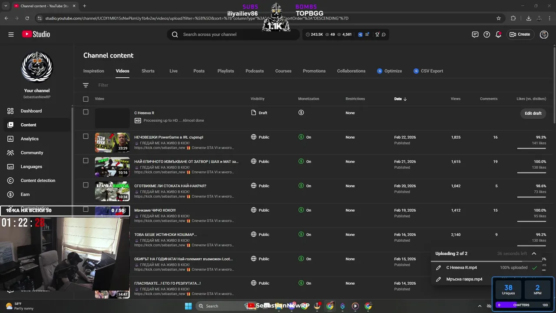The image size is (556, 313).
Task: Open the browser tab search dropdown arrow
Action: click(6, 6)
